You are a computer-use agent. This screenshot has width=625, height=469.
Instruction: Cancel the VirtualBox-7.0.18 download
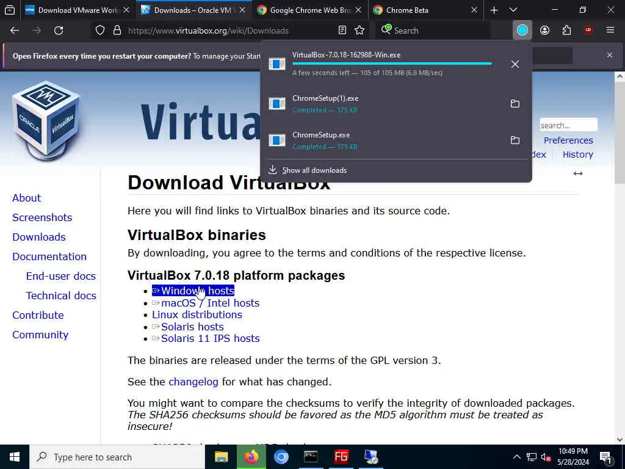tap(515, 64)
